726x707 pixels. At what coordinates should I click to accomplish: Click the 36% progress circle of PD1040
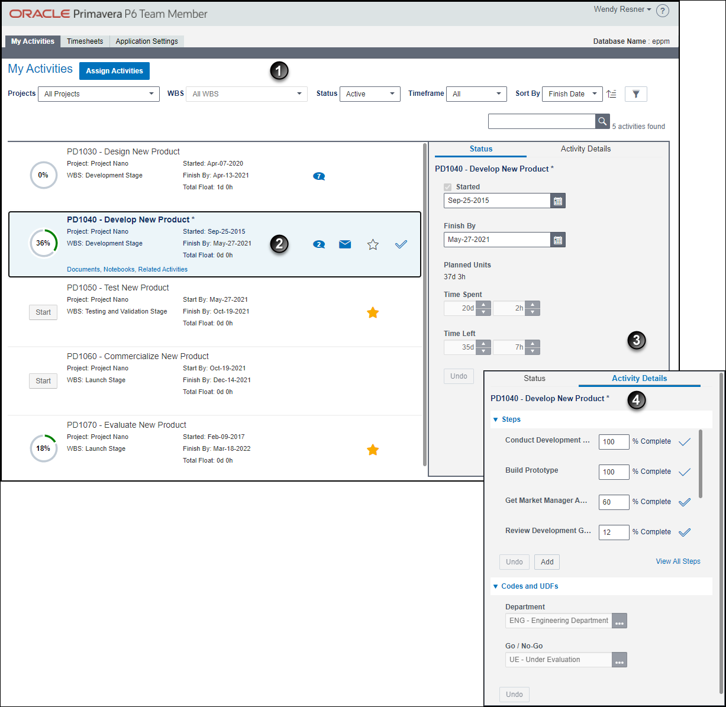point(43,243)
